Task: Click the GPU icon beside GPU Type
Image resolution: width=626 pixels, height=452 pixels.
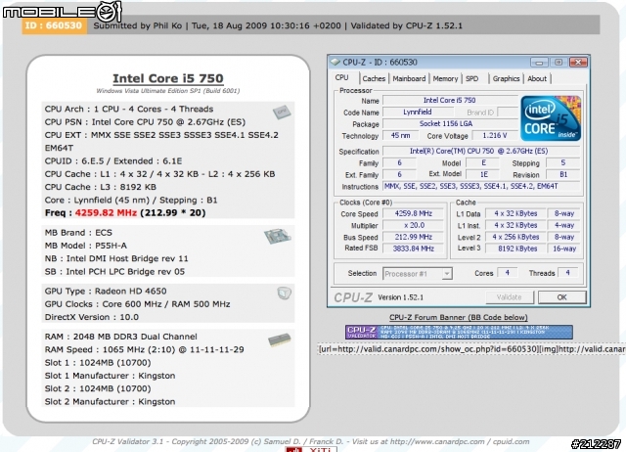Action: pos(285,294)
